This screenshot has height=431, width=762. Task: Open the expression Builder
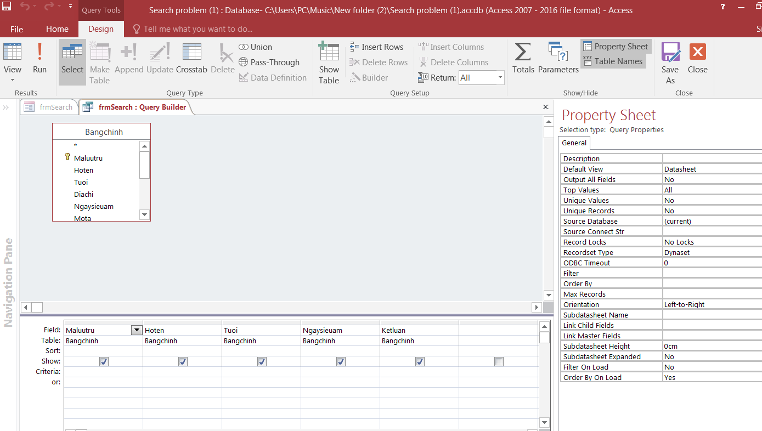coord(369,78)
